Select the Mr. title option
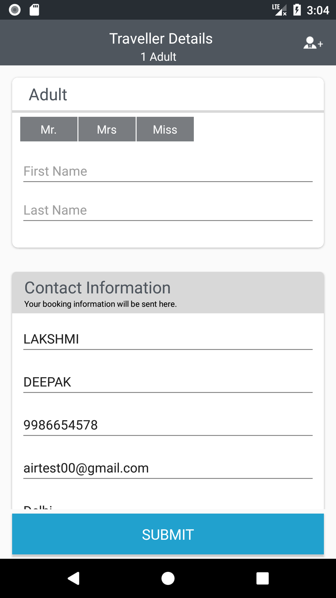Screen dimensions: 336x598 pos(49,129)
